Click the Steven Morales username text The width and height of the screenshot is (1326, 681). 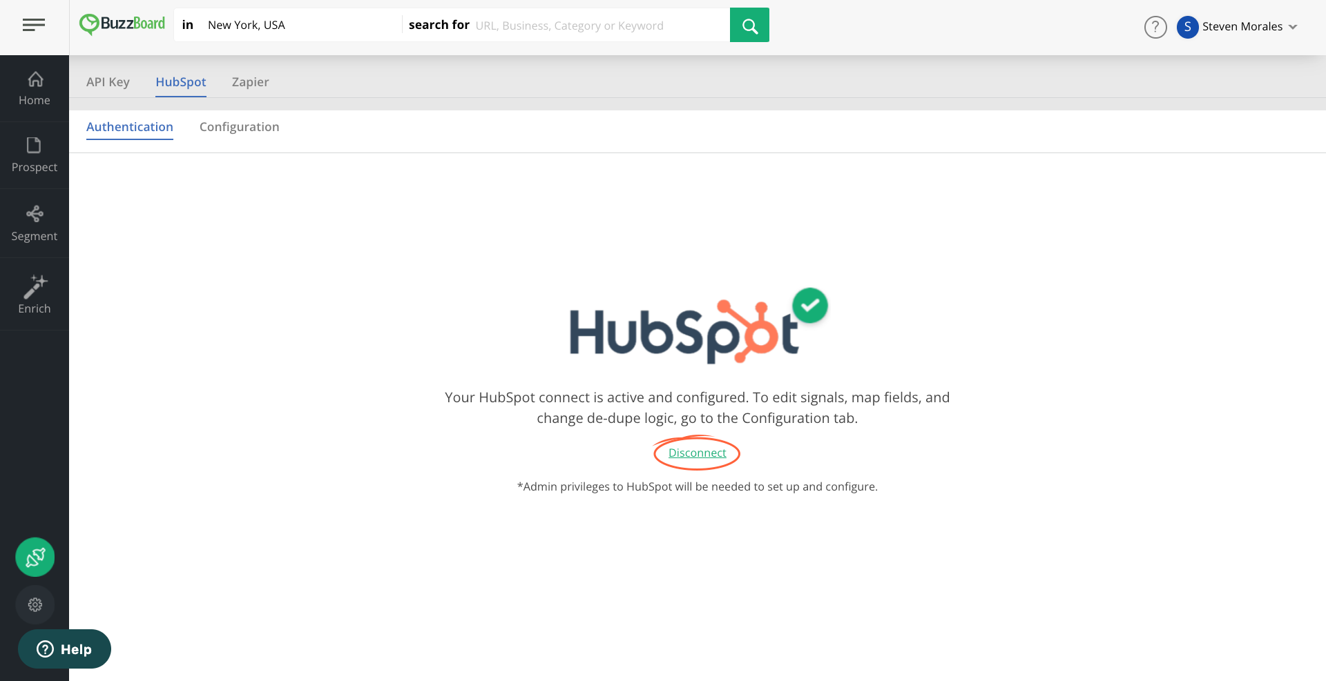1242,27
